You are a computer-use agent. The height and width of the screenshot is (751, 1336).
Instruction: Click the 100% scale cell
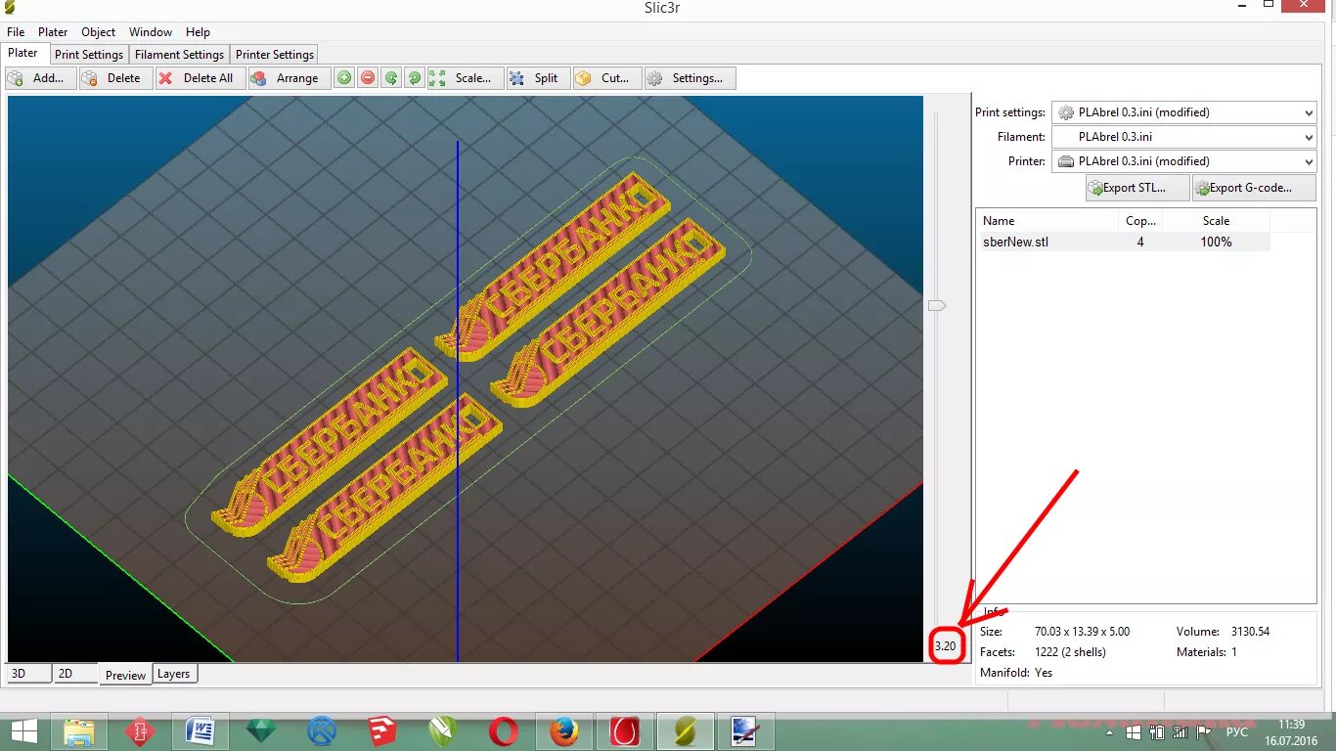[1217, 242]
